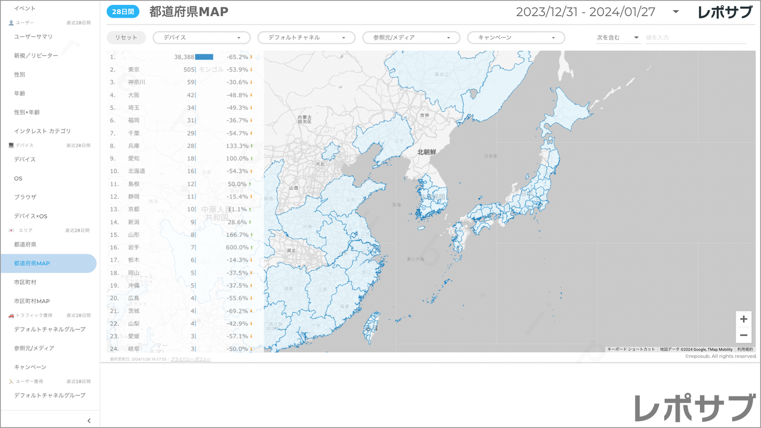Click the device icon beside デバイス section header
This screenshot has width=761, height=428.
[11, 145]
